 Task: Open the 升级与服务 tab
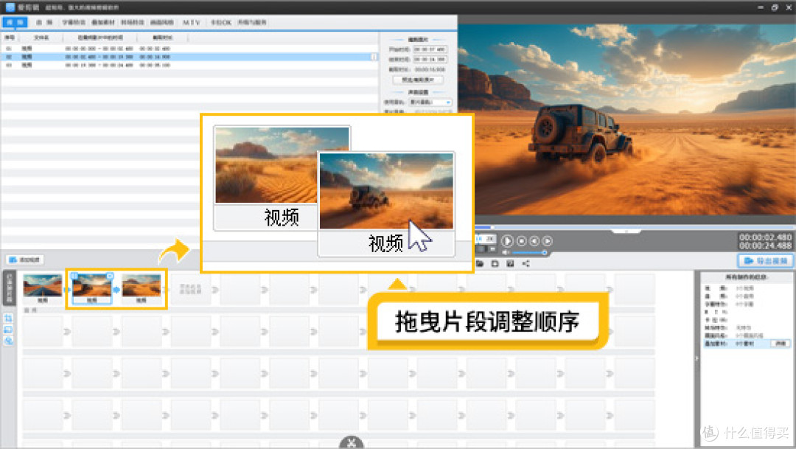[x=252, y=22]
